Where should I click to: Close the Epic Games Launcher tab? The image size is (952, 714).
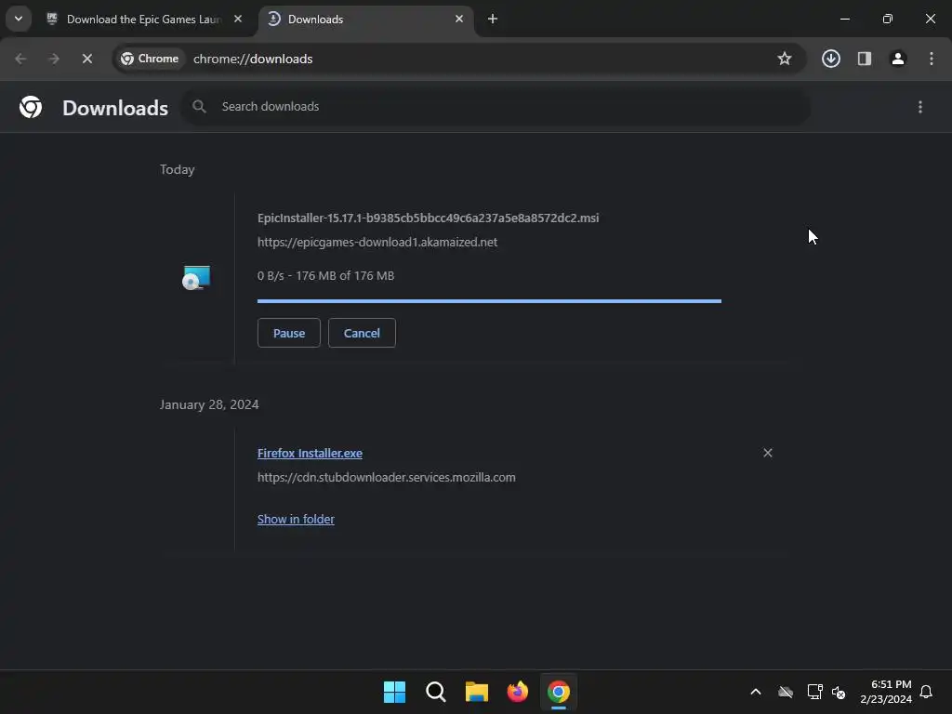tap(238, 19)
